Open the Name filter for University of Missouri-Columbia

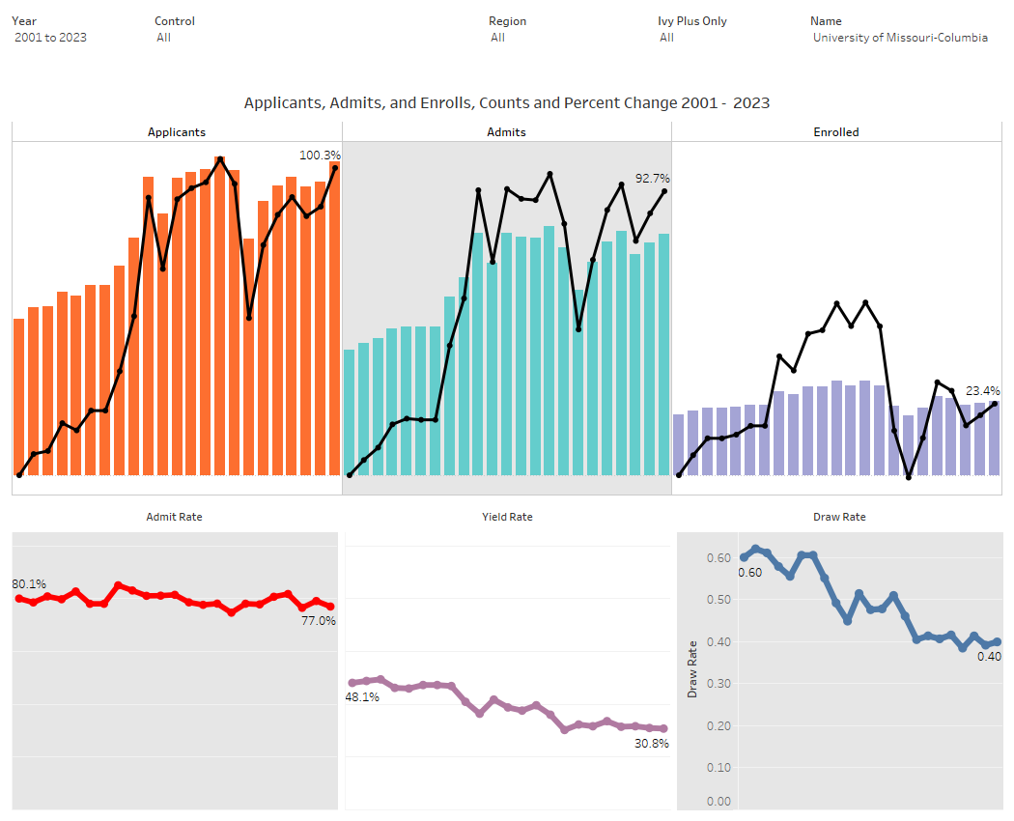pos(900,38)
